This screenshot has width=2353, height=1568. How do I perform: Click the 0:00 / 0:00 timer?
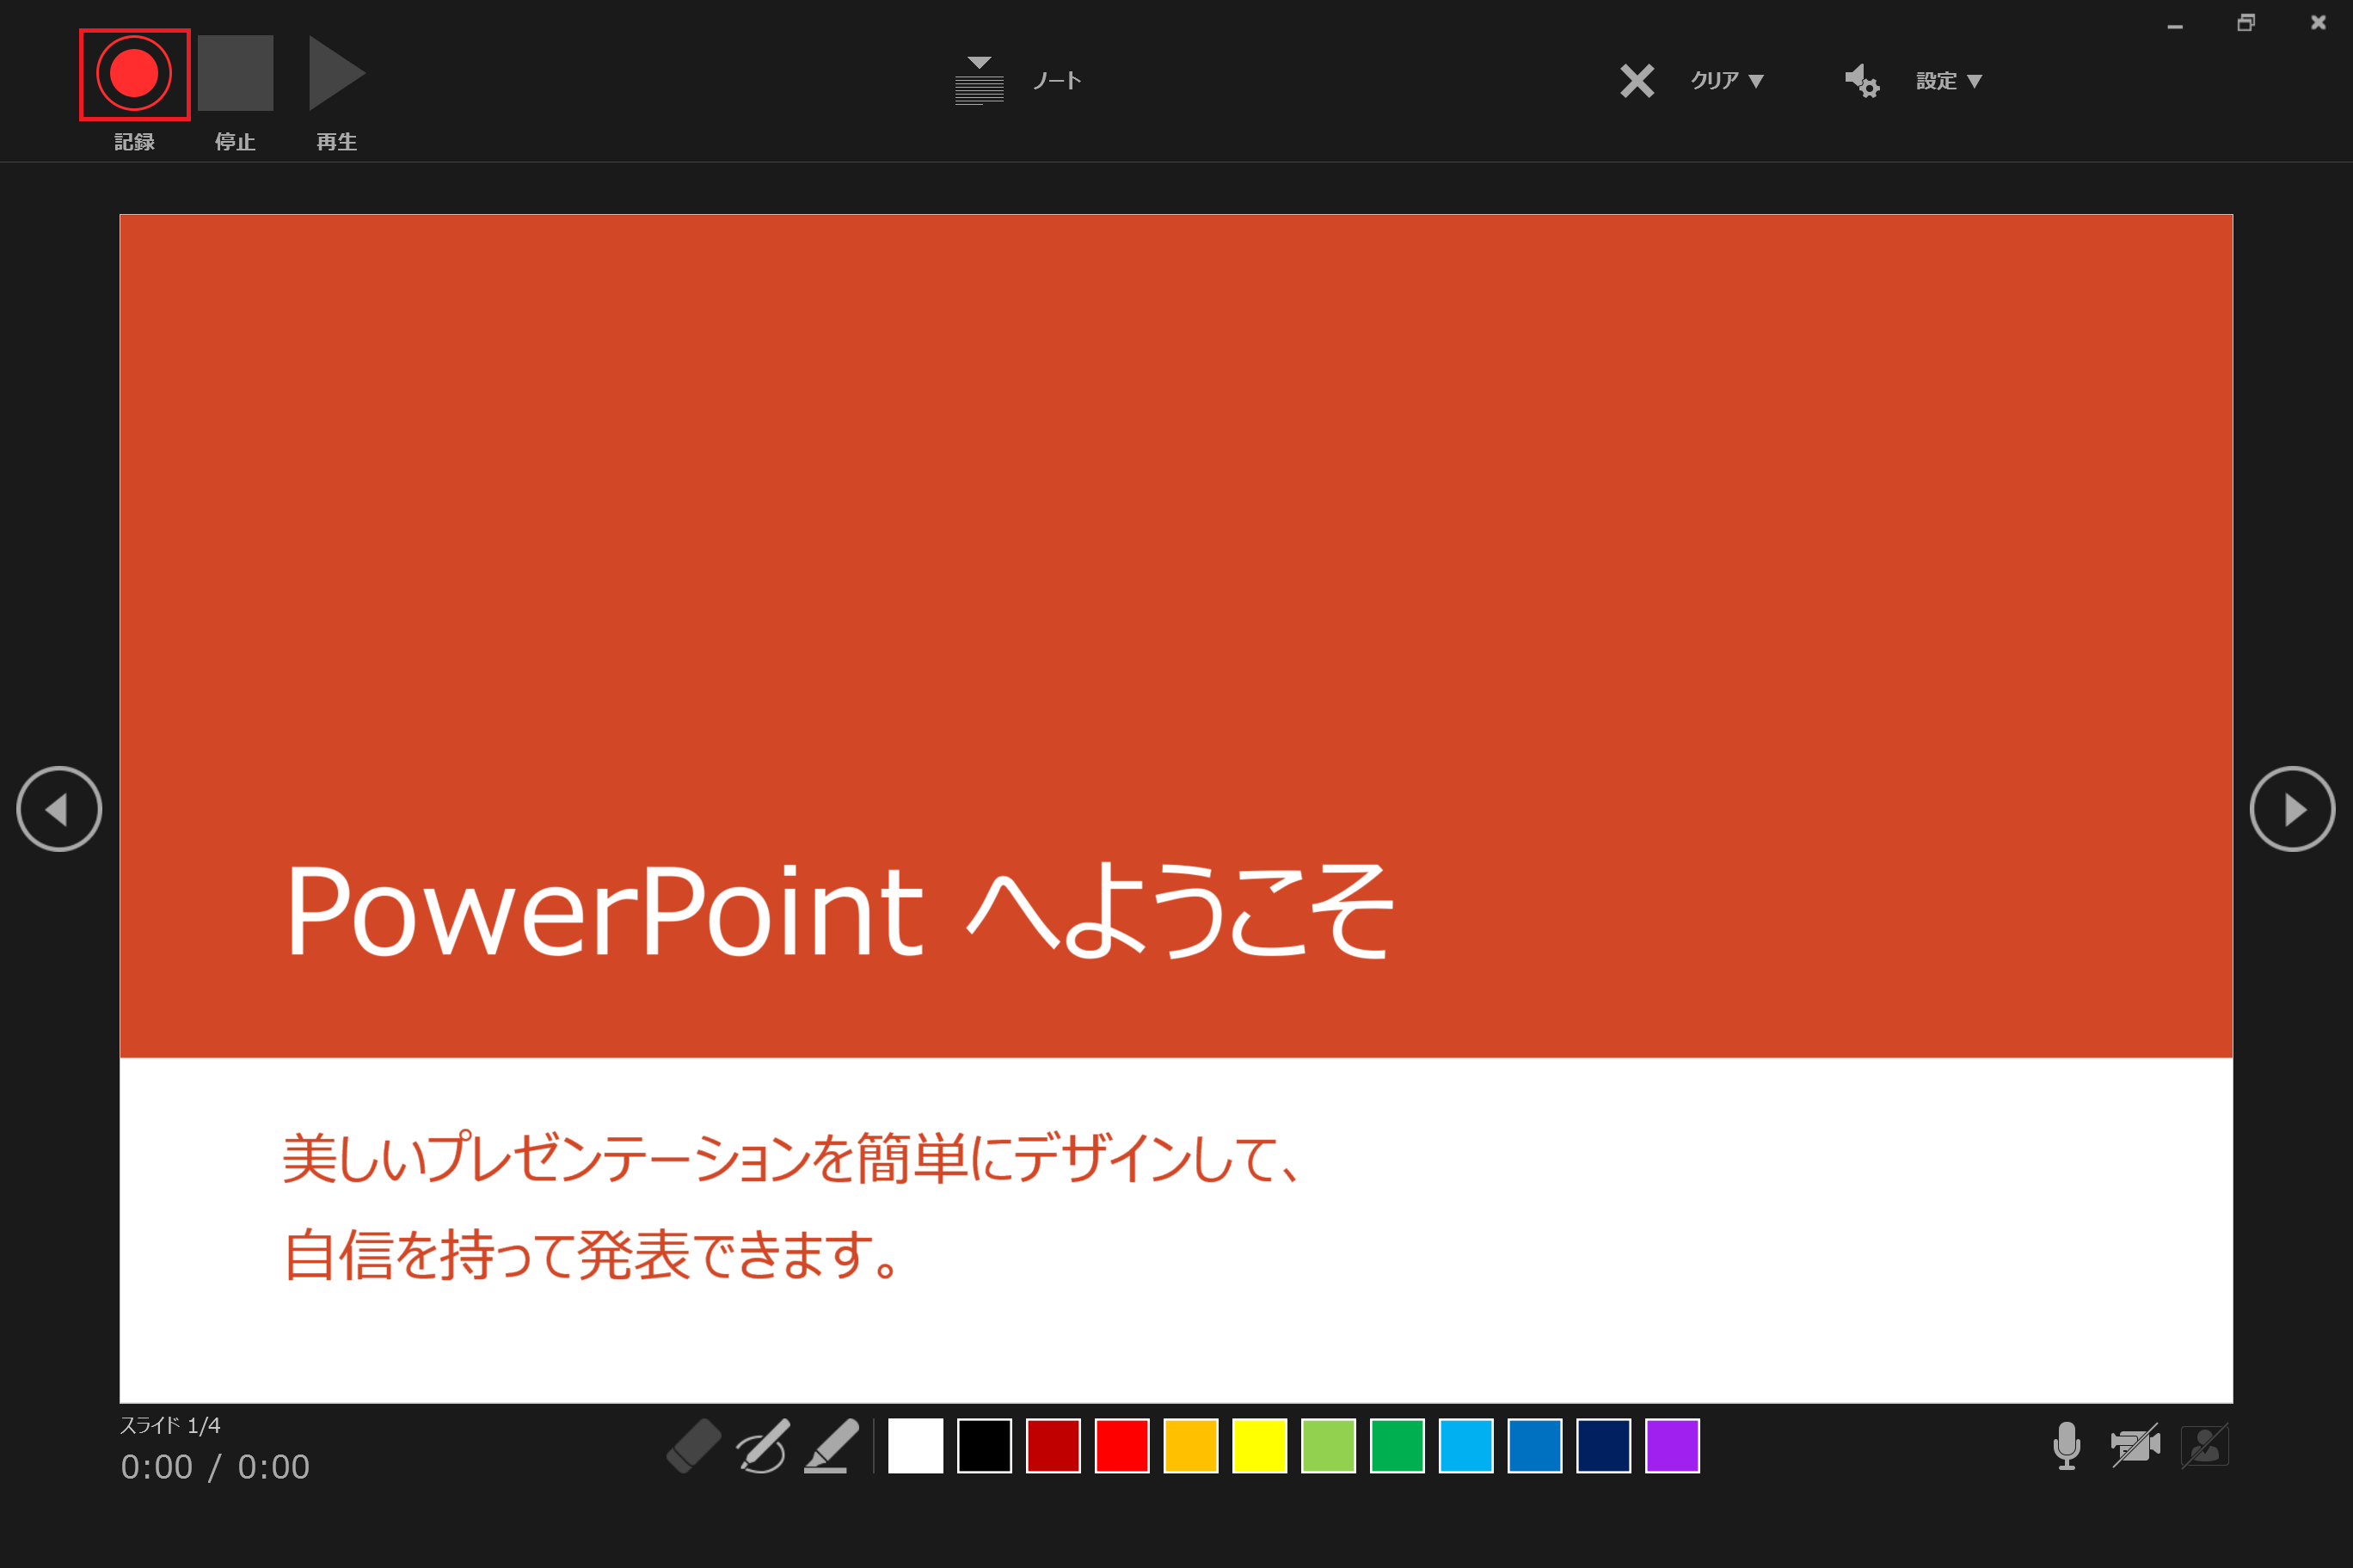[215, 1467]
